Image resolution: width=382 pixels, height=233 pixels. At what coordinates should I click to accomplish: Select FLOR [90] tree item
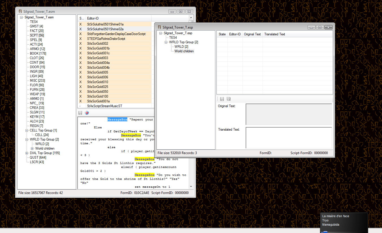click(37, 85)
